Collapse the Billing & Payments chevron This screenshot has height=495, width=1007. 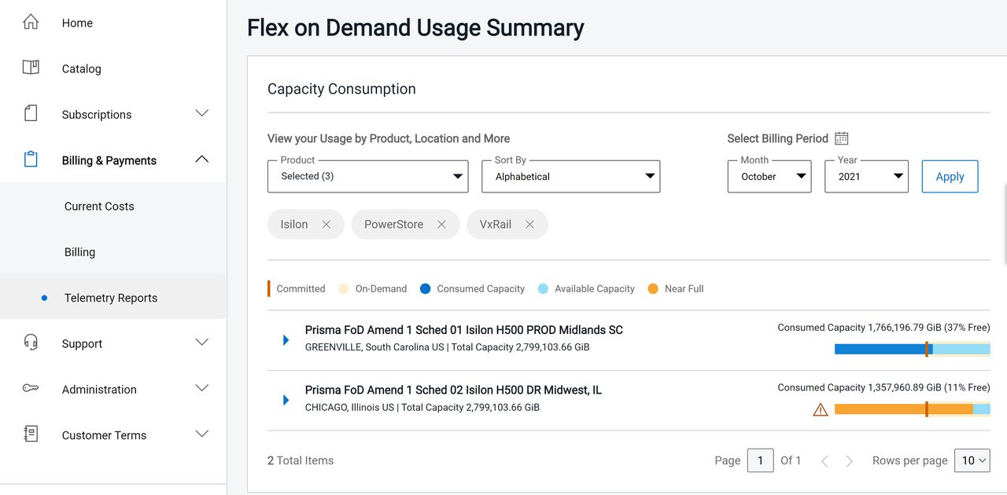[202, 159]
